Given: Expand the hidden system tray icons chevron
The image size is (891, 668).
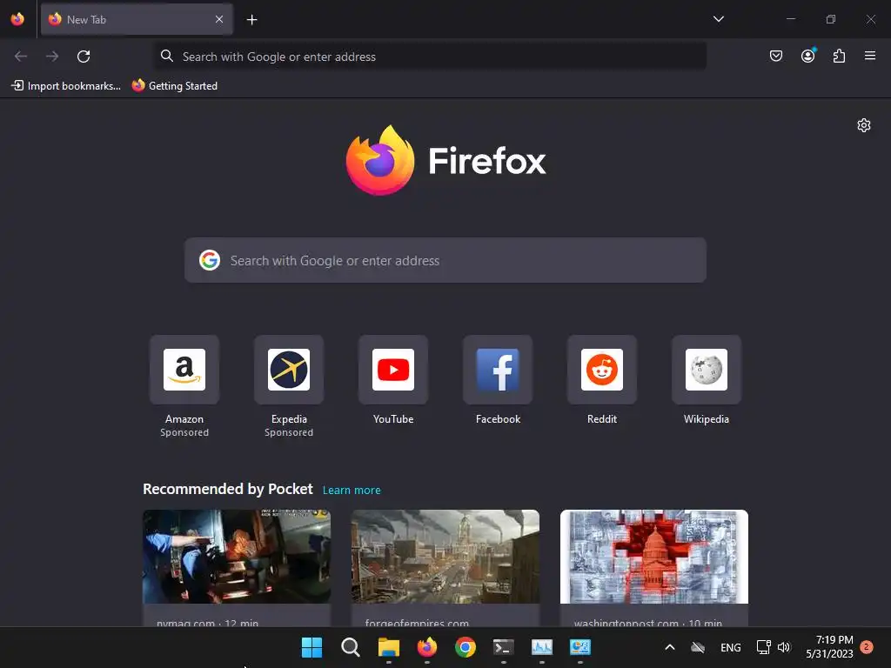Looking at the screenshot, I should click(670, 647).
